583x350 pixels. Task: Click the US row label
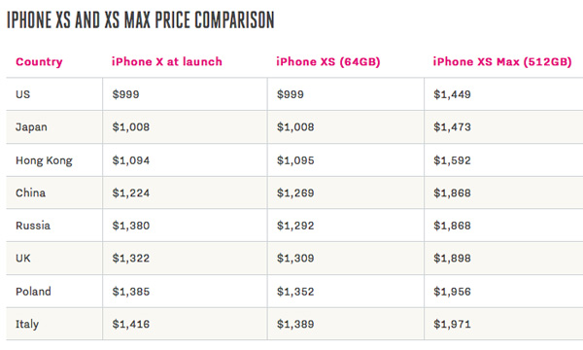pyautogui.click(x=22, y=94)
